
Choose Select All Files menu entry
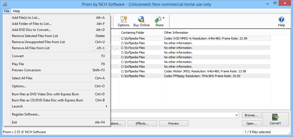56,78
